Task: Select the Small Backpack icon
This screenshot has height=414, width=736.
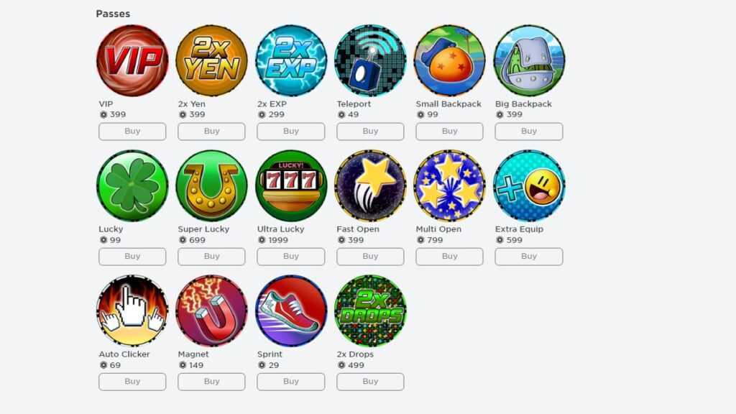Action: coord(450,60)
